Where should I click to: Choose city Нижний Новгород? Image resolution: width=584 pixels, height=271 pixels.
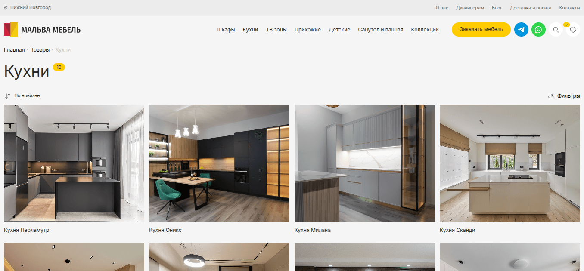tap(31, 8)
